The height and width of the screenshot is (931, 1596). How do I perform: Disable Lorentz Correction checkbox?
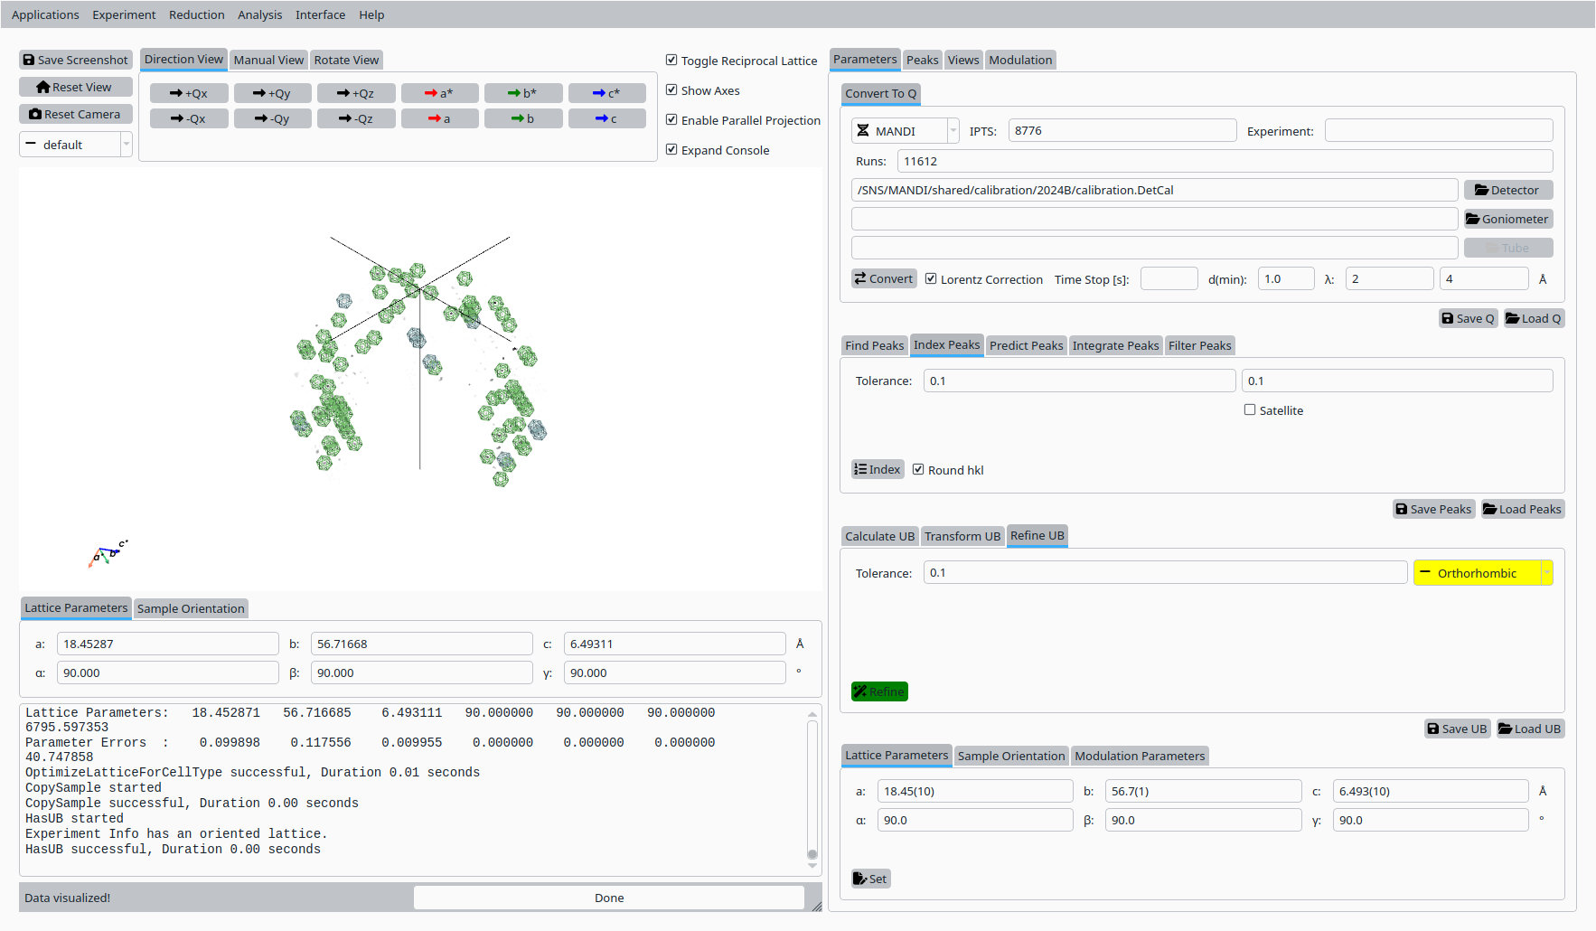pos(931,279)
